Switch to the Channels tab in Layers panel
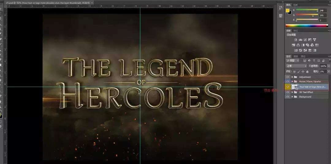 pyautogui.click(x=296, y=56)
